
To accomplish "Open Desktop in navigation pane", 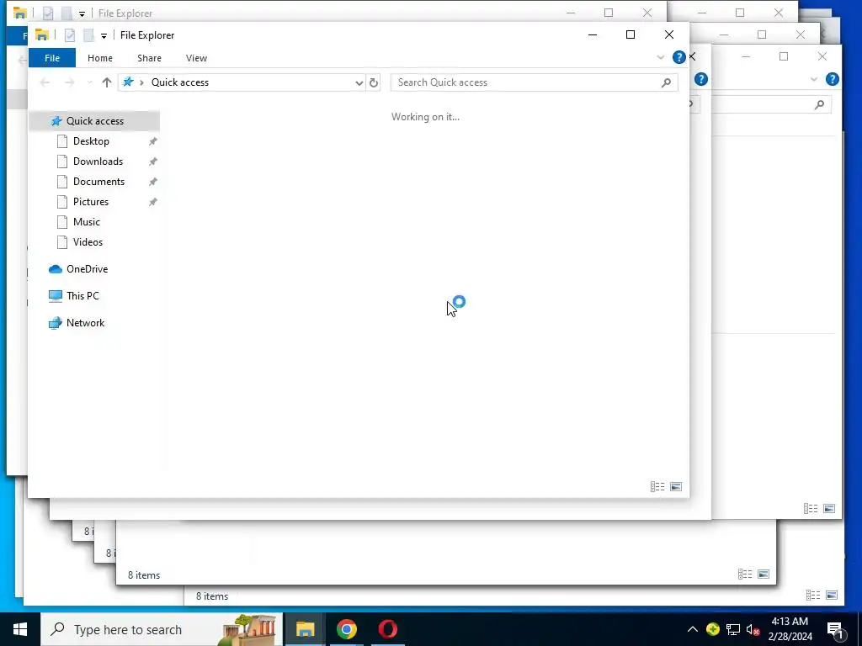I will (91, 141).
